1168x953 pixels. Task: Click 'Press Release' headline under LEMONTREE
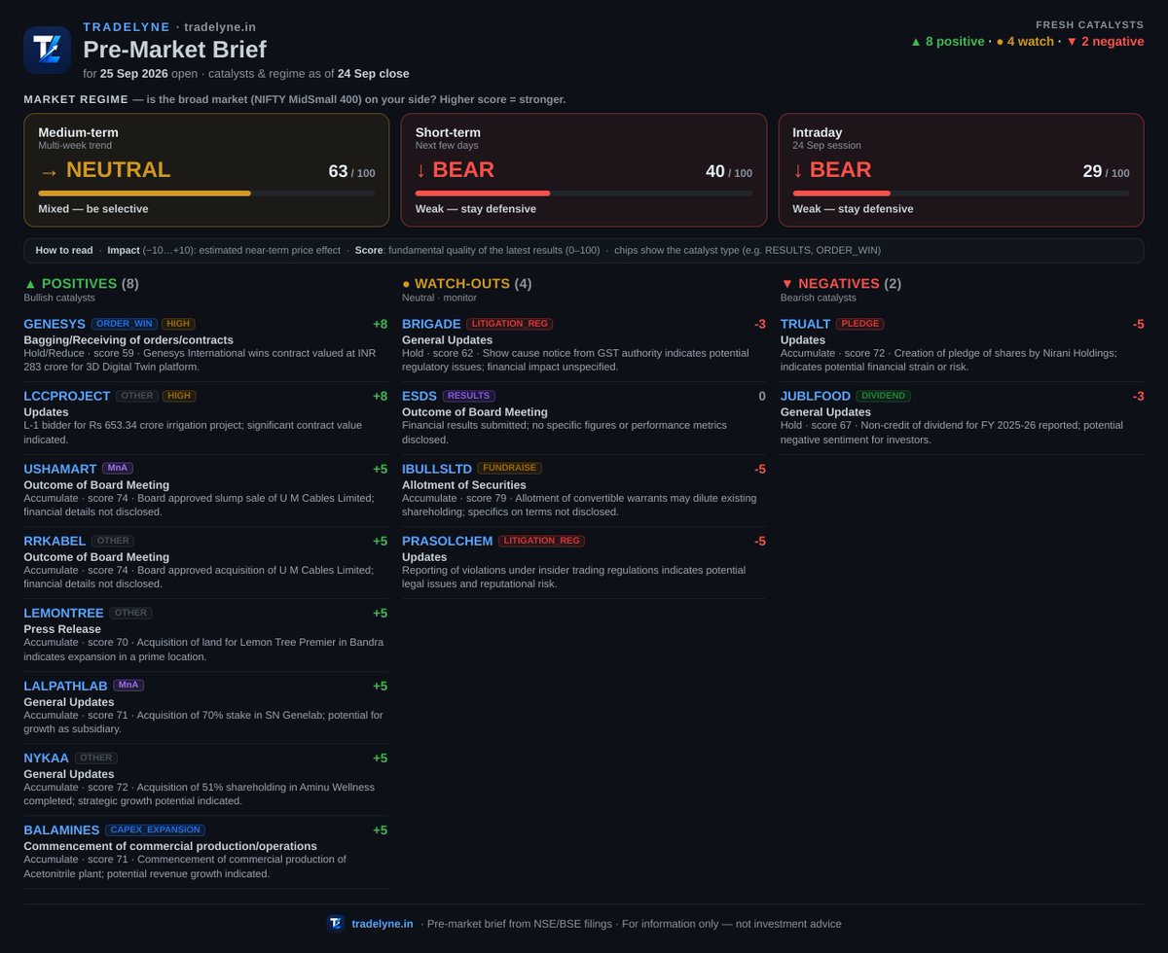(62, 629)
